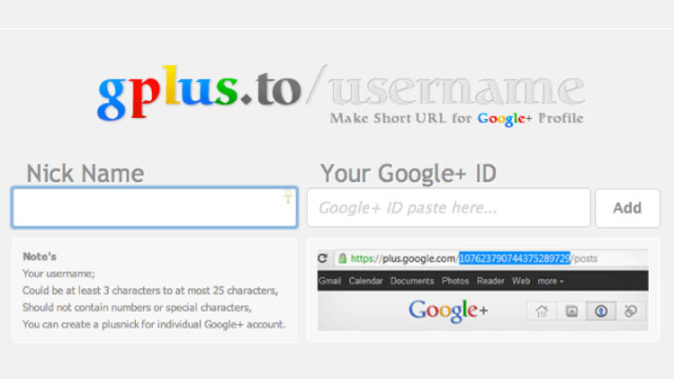Click the 'Note's' heading text

coord(39,257)
